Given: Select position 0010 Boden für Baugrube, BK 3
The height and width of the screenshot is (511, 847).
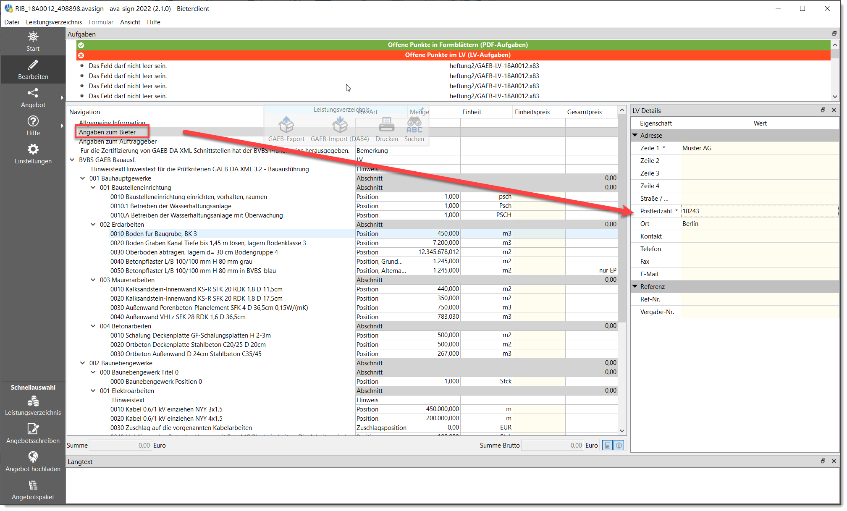Looking at the screenshot, I should 154,233.
